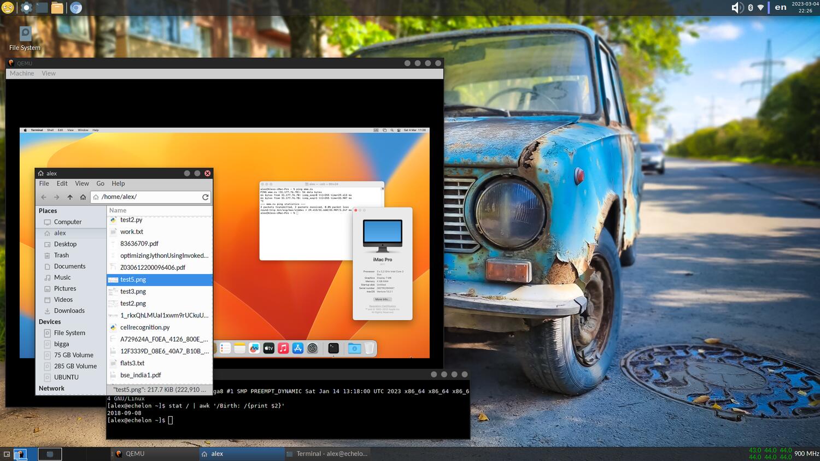The height and width of the screenshot is (461, 820).
Task: Select Desktop in the Places sidebar
Action: [71, 244]
